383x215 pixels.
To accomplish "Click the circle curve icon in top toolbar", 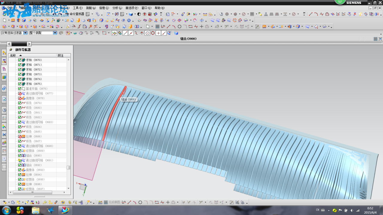I will (180, 27).
